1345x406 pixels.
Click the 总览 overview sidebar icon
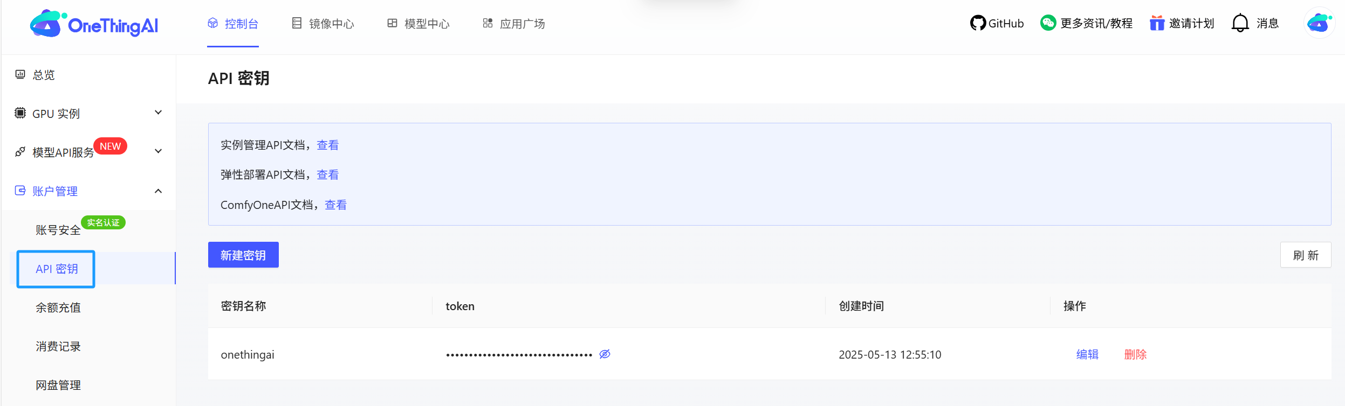coord(20,74)
